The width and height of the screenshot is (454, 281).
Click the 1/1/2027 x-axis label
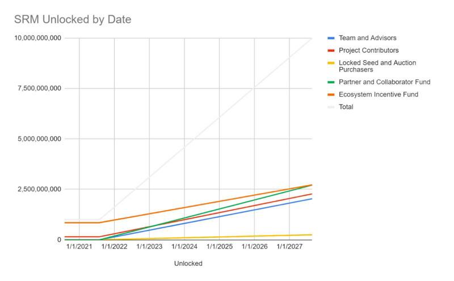click(x=289, y=246)
